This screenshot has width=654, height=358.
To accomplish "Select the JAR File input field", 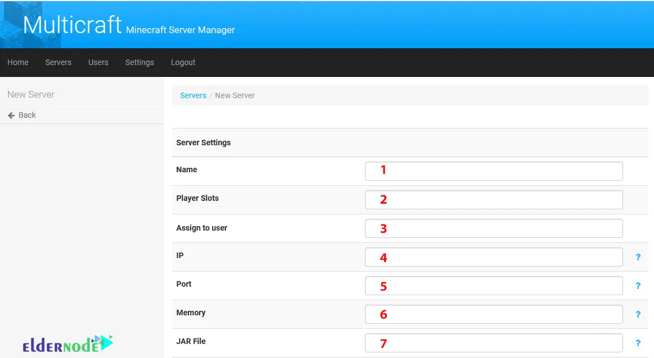I will point(494,343).
